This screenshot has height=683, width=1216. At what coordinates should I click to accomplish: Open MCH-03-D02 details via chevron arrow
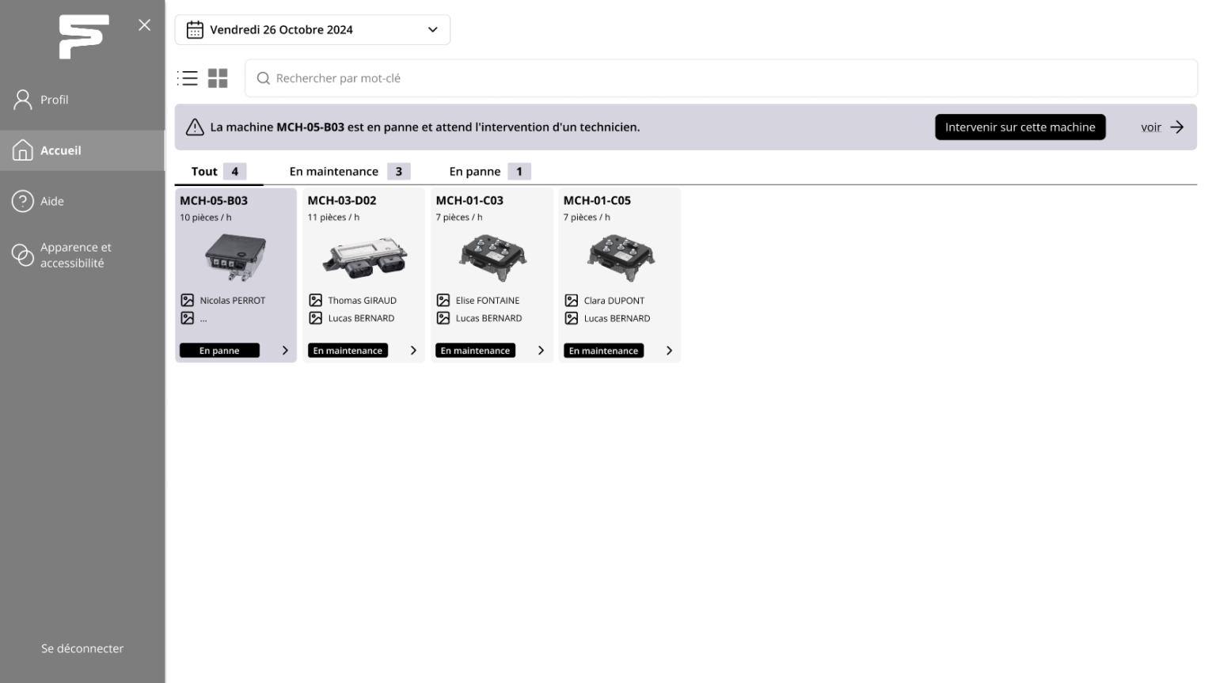click(x=413, y=351)
